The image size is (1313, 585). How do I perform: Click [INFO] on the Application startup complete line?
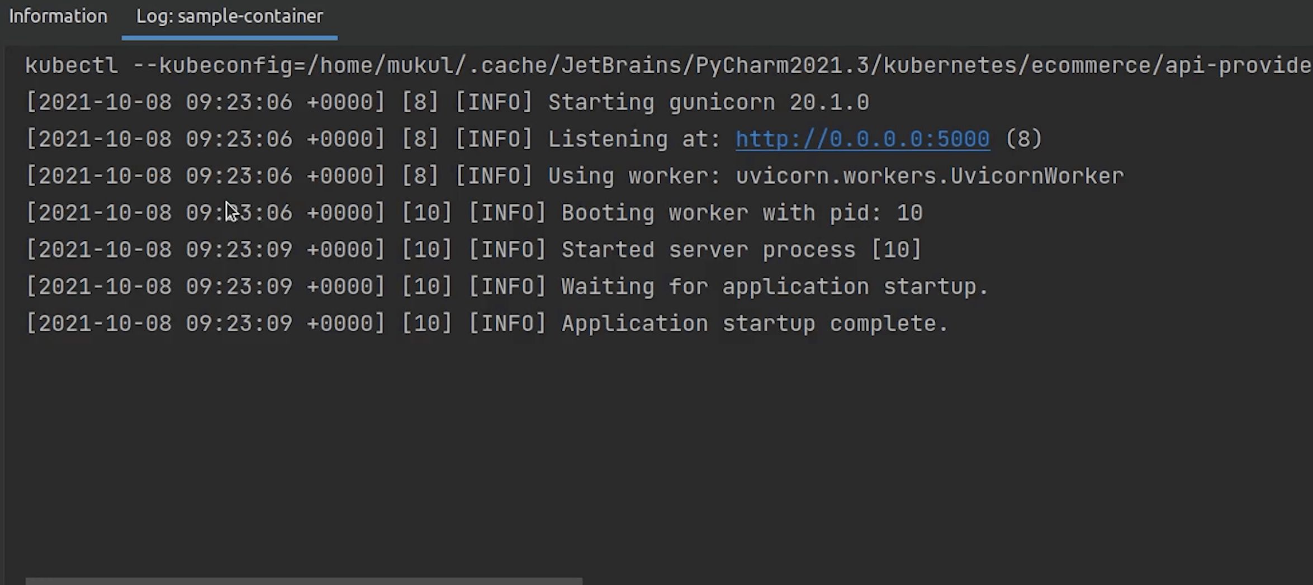click(x=507, y=324)
